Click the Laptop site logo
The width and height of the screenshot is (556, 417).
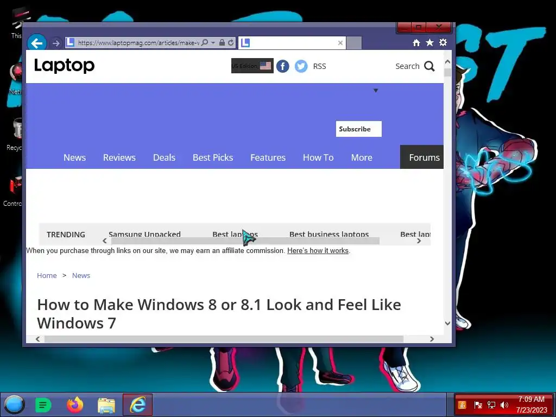pos(64,66)
